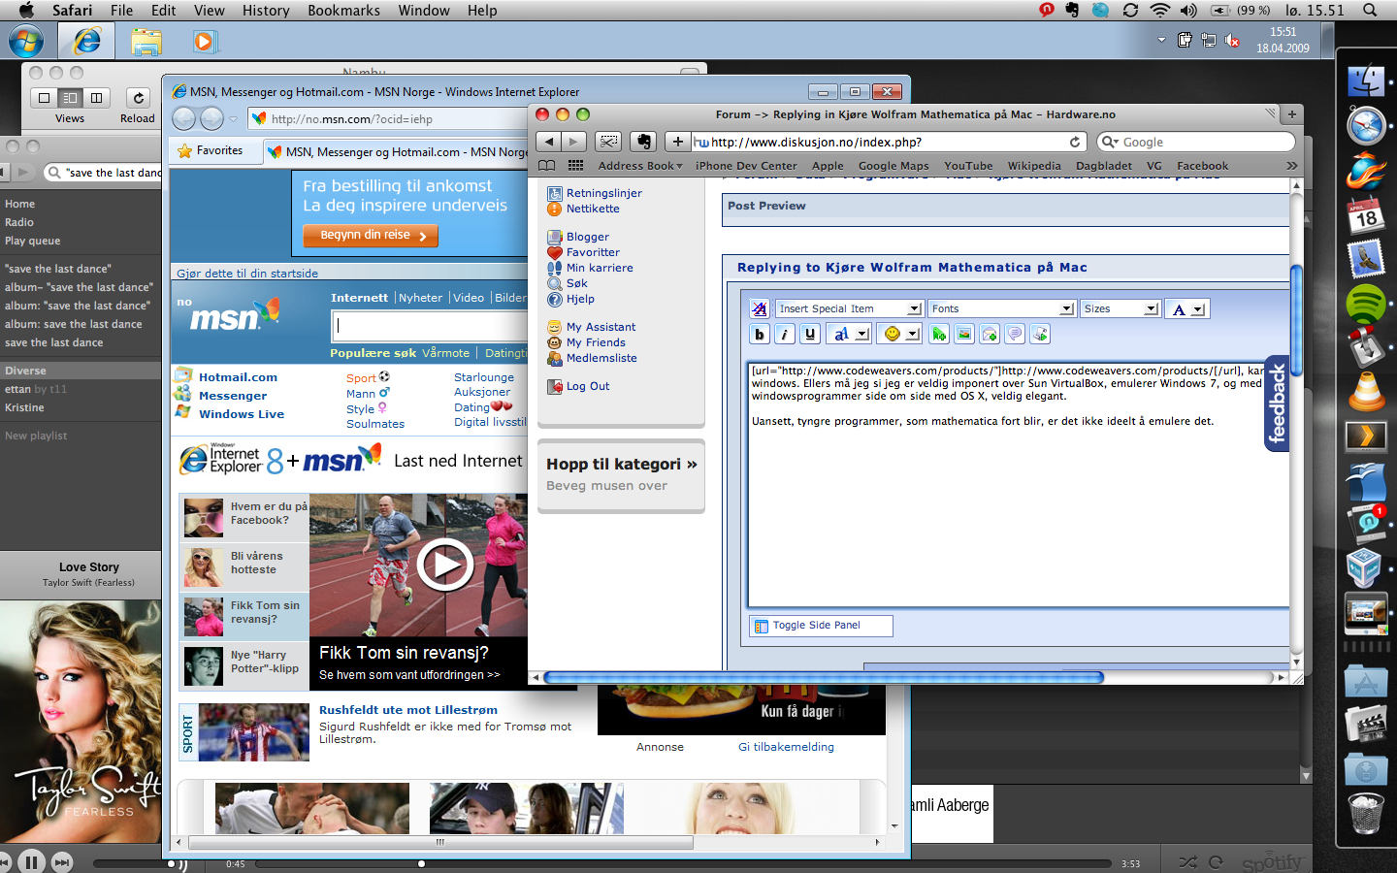Open the text style aA dropdown
Viewport: 1397px width, 873px height.
coord(849,334)
